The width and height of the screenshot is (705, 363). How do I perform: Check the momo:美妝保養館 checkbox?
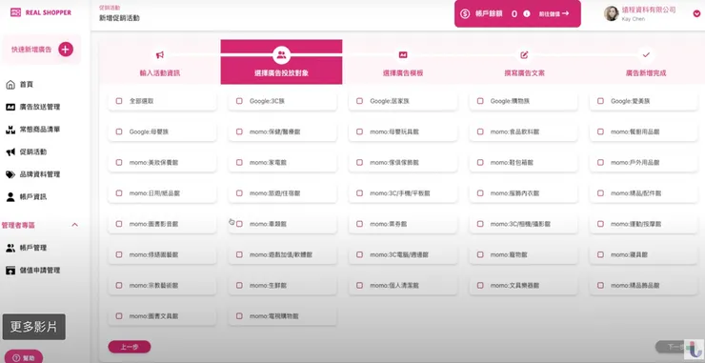(119, 162)
